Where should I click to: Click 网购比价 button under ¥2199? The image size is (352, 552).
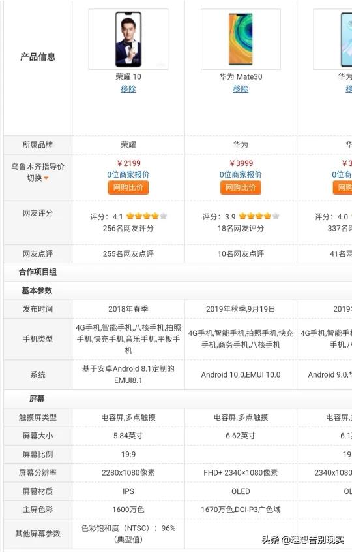tap(128, 187)
